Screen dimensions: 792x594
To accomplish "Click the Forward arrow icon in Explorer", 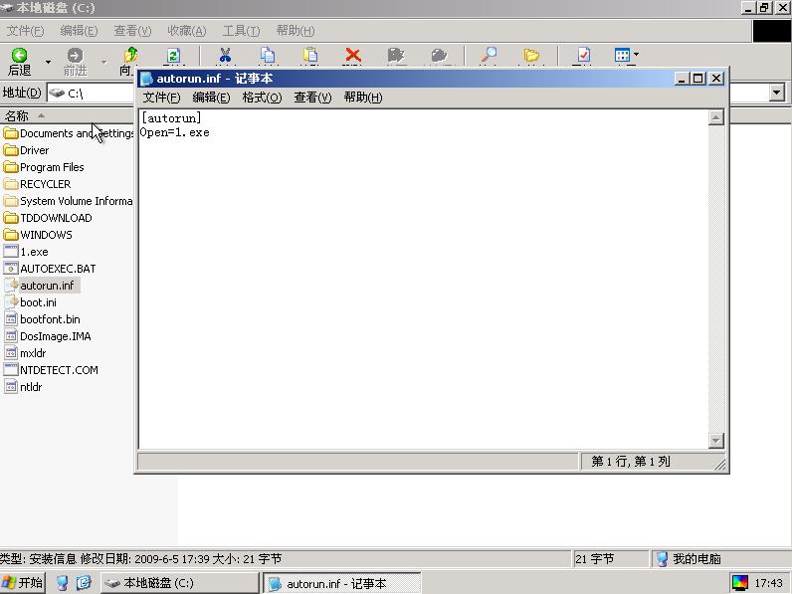I will 75,55.
